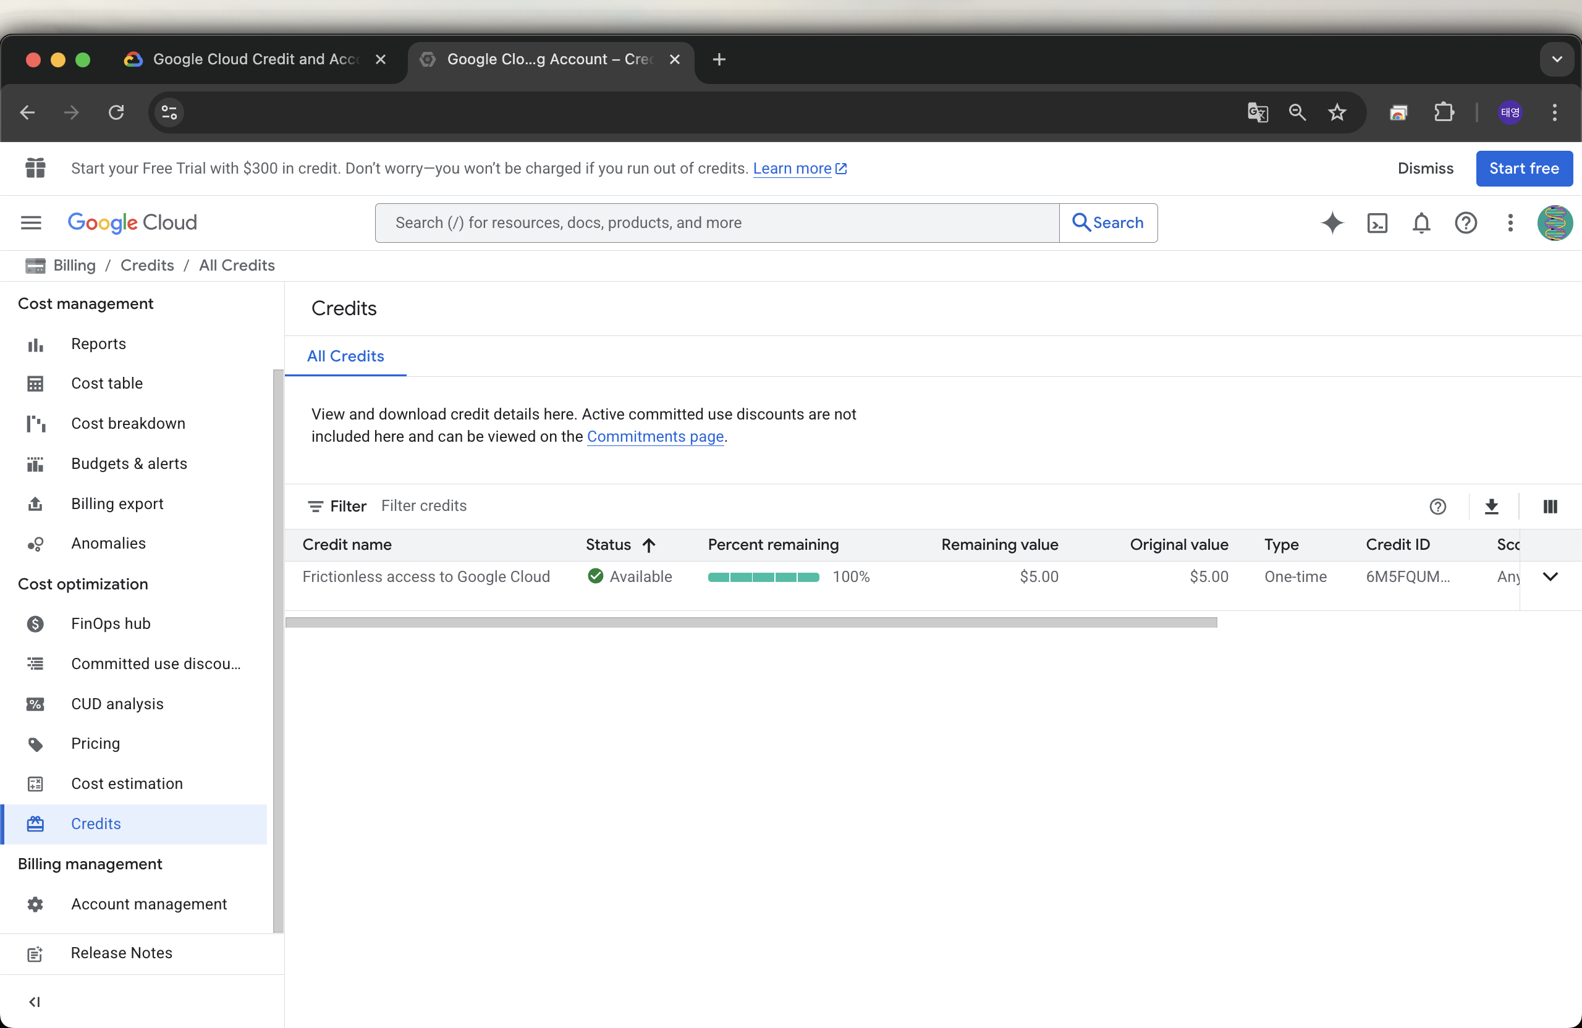
Task: Open the help question mark menu
Action: [1466, 222]
